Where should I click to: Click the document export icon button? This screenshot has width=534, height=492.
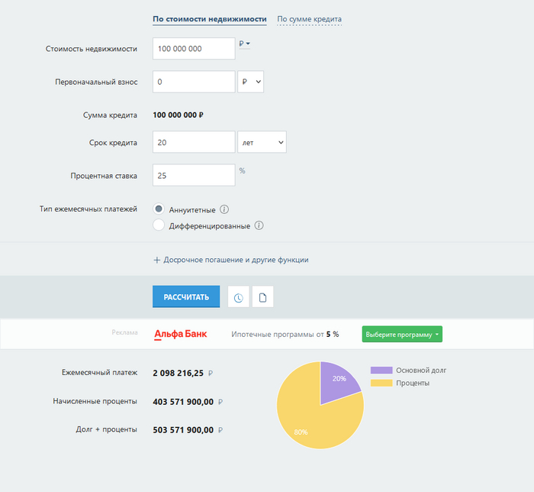[x=262, y=297]
